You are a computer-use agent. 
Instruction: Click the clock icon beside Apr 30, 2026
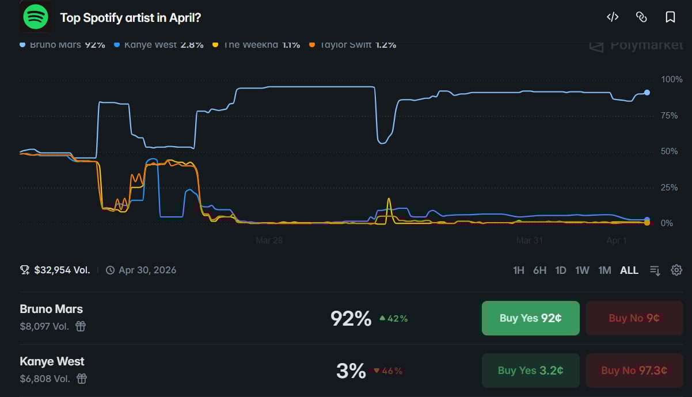click(111, 270)
